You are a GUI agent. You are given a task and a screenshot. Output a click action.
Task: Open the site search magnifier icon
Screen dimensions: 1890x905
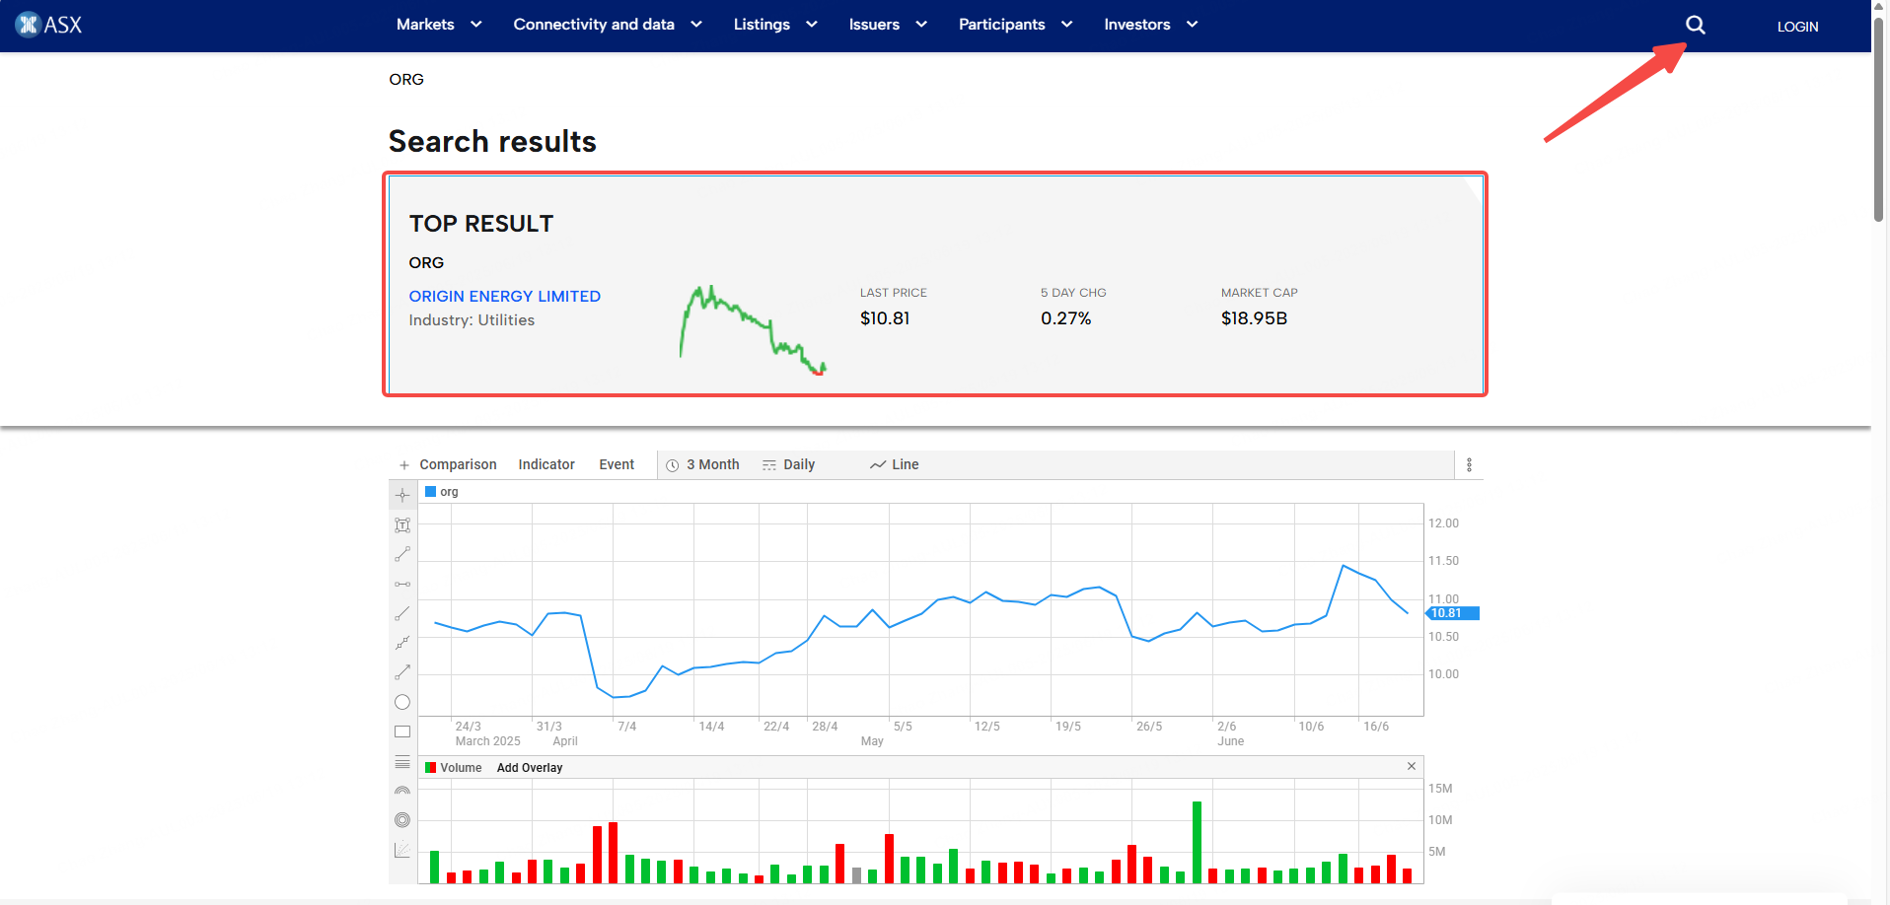tap(1695, 25)
